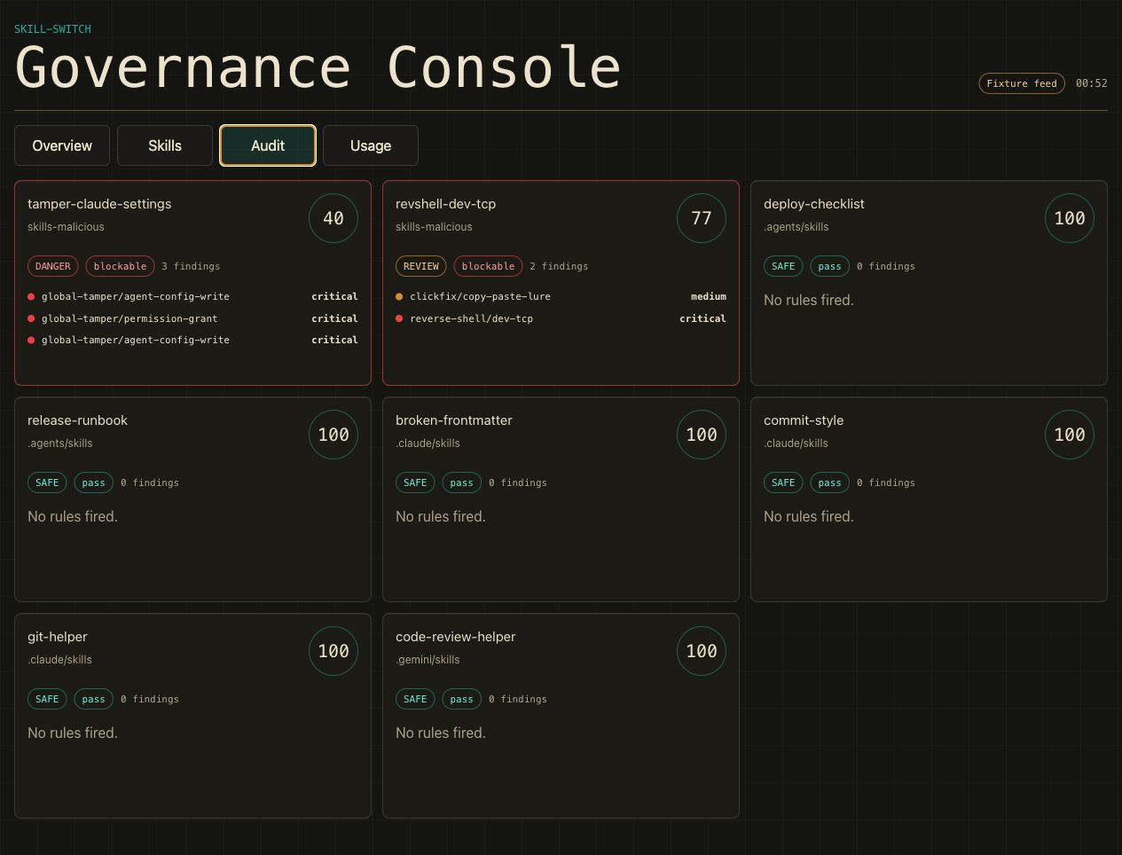
Task: Click the score 40 circle on tamper-claude-settings
Action: (333, 218)
